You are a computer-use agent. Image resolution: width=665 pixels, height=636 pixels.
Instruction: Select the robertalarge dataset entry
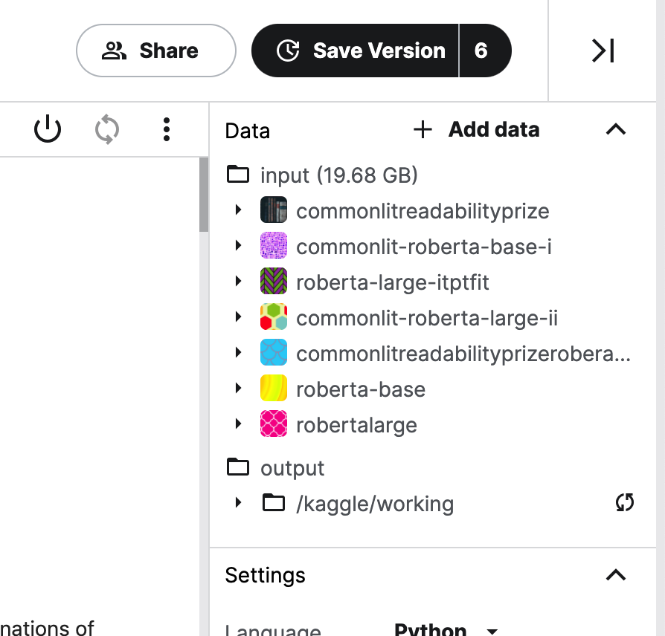pos(356,425)
